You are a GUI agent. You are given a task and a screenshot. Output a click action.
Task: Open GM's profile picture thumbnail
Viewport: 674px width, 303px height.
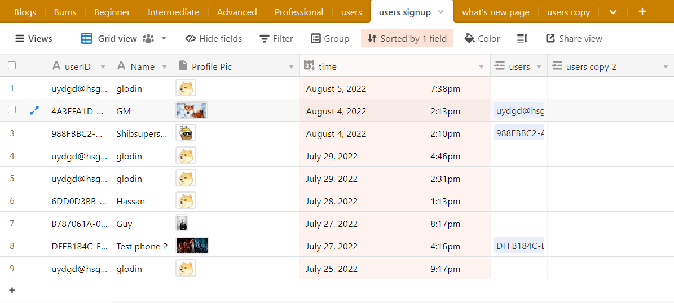(x=192, y=111)
